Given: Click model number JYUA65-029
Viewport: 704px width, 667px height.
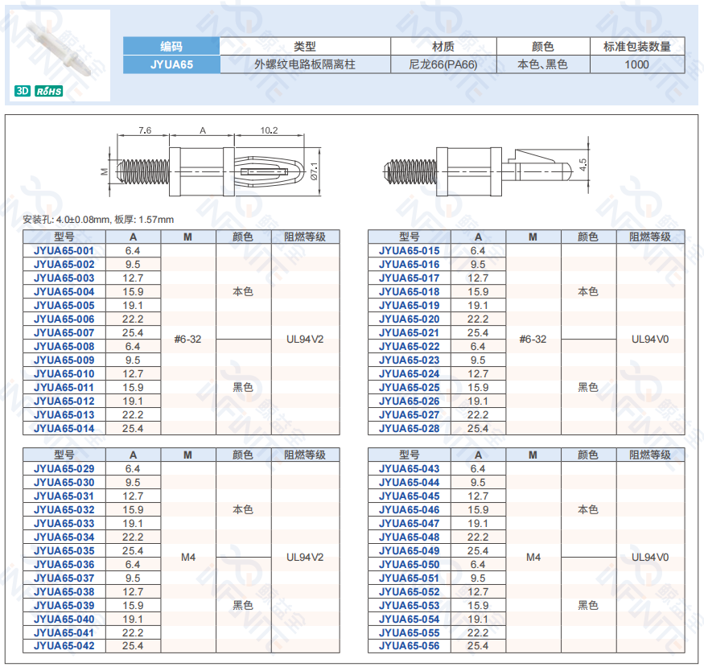Looking at the screenshot, I should pyautogui.click(x=64, y=469).
